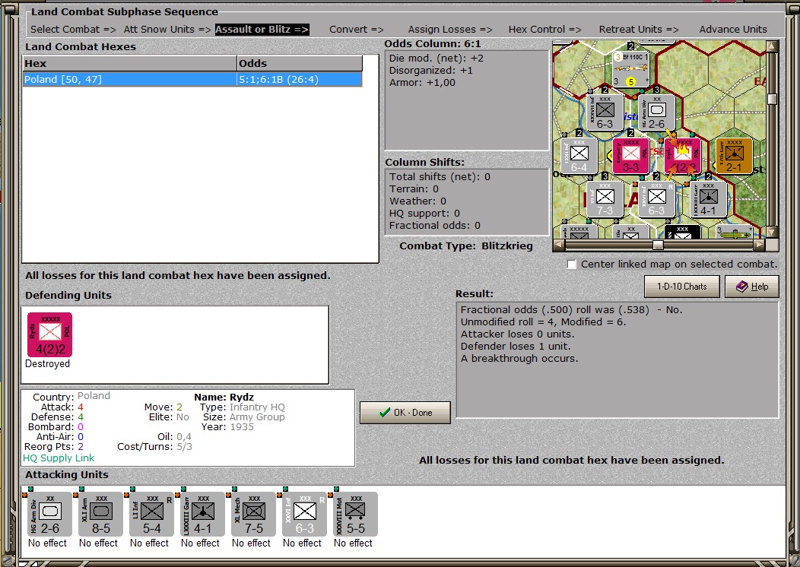Select XXXVII Inf 6-3 unit on the map
Image resolution: width=800 pixels, height=567 pixels.
pyautogui.click(x=605, y=112)
